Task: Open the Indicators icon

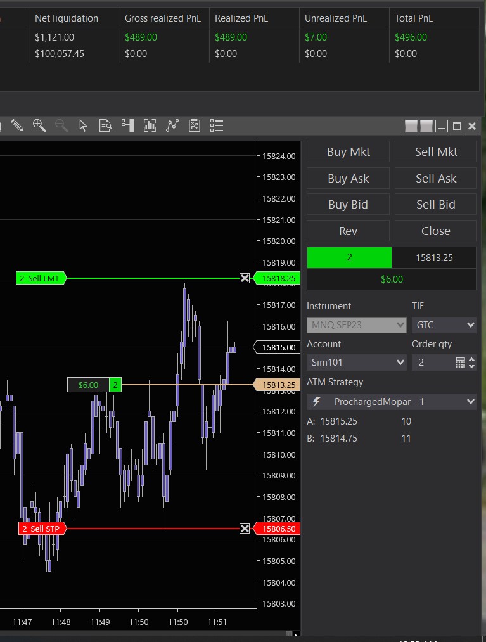Action: [172, 125]
